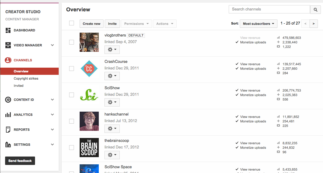
Task: Expand the Analytics section chevron
Action: [x=52, y=115]
